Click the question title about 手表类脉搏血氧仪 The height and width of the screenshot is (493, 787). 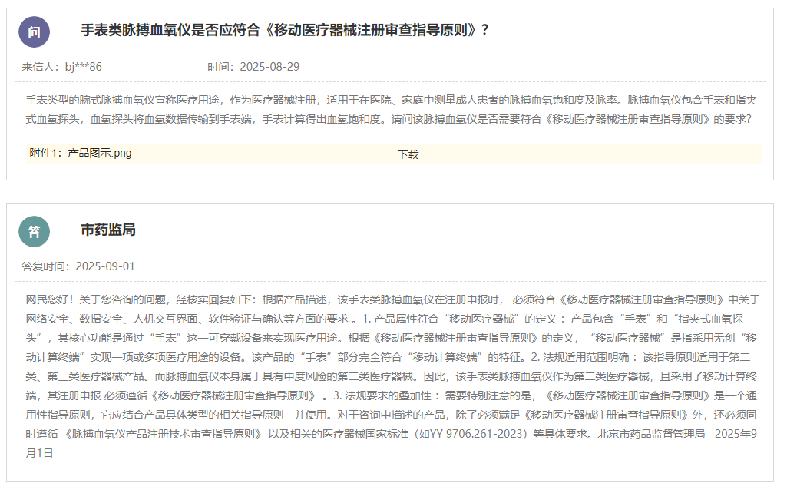[x=285, y=30]
